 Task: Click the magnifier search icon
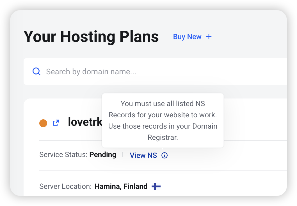(x=36, y=71)
